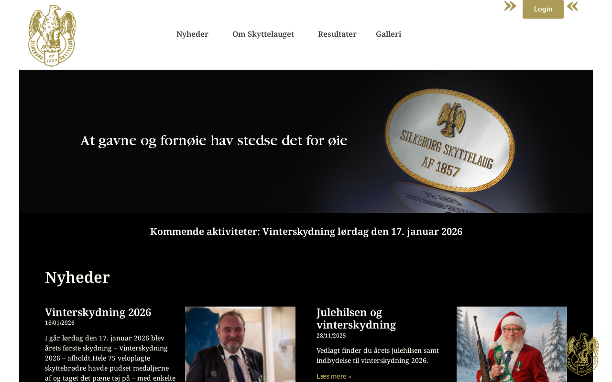Click the 18/01/2026 article date

[x=60, y=323]
